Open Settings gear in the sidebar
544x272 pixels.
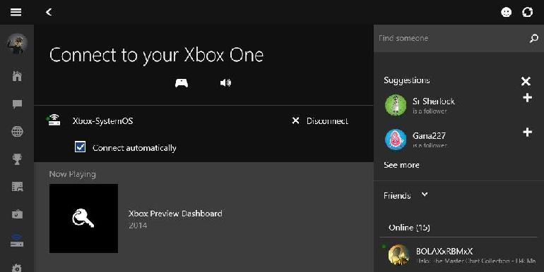coord(17,268)
